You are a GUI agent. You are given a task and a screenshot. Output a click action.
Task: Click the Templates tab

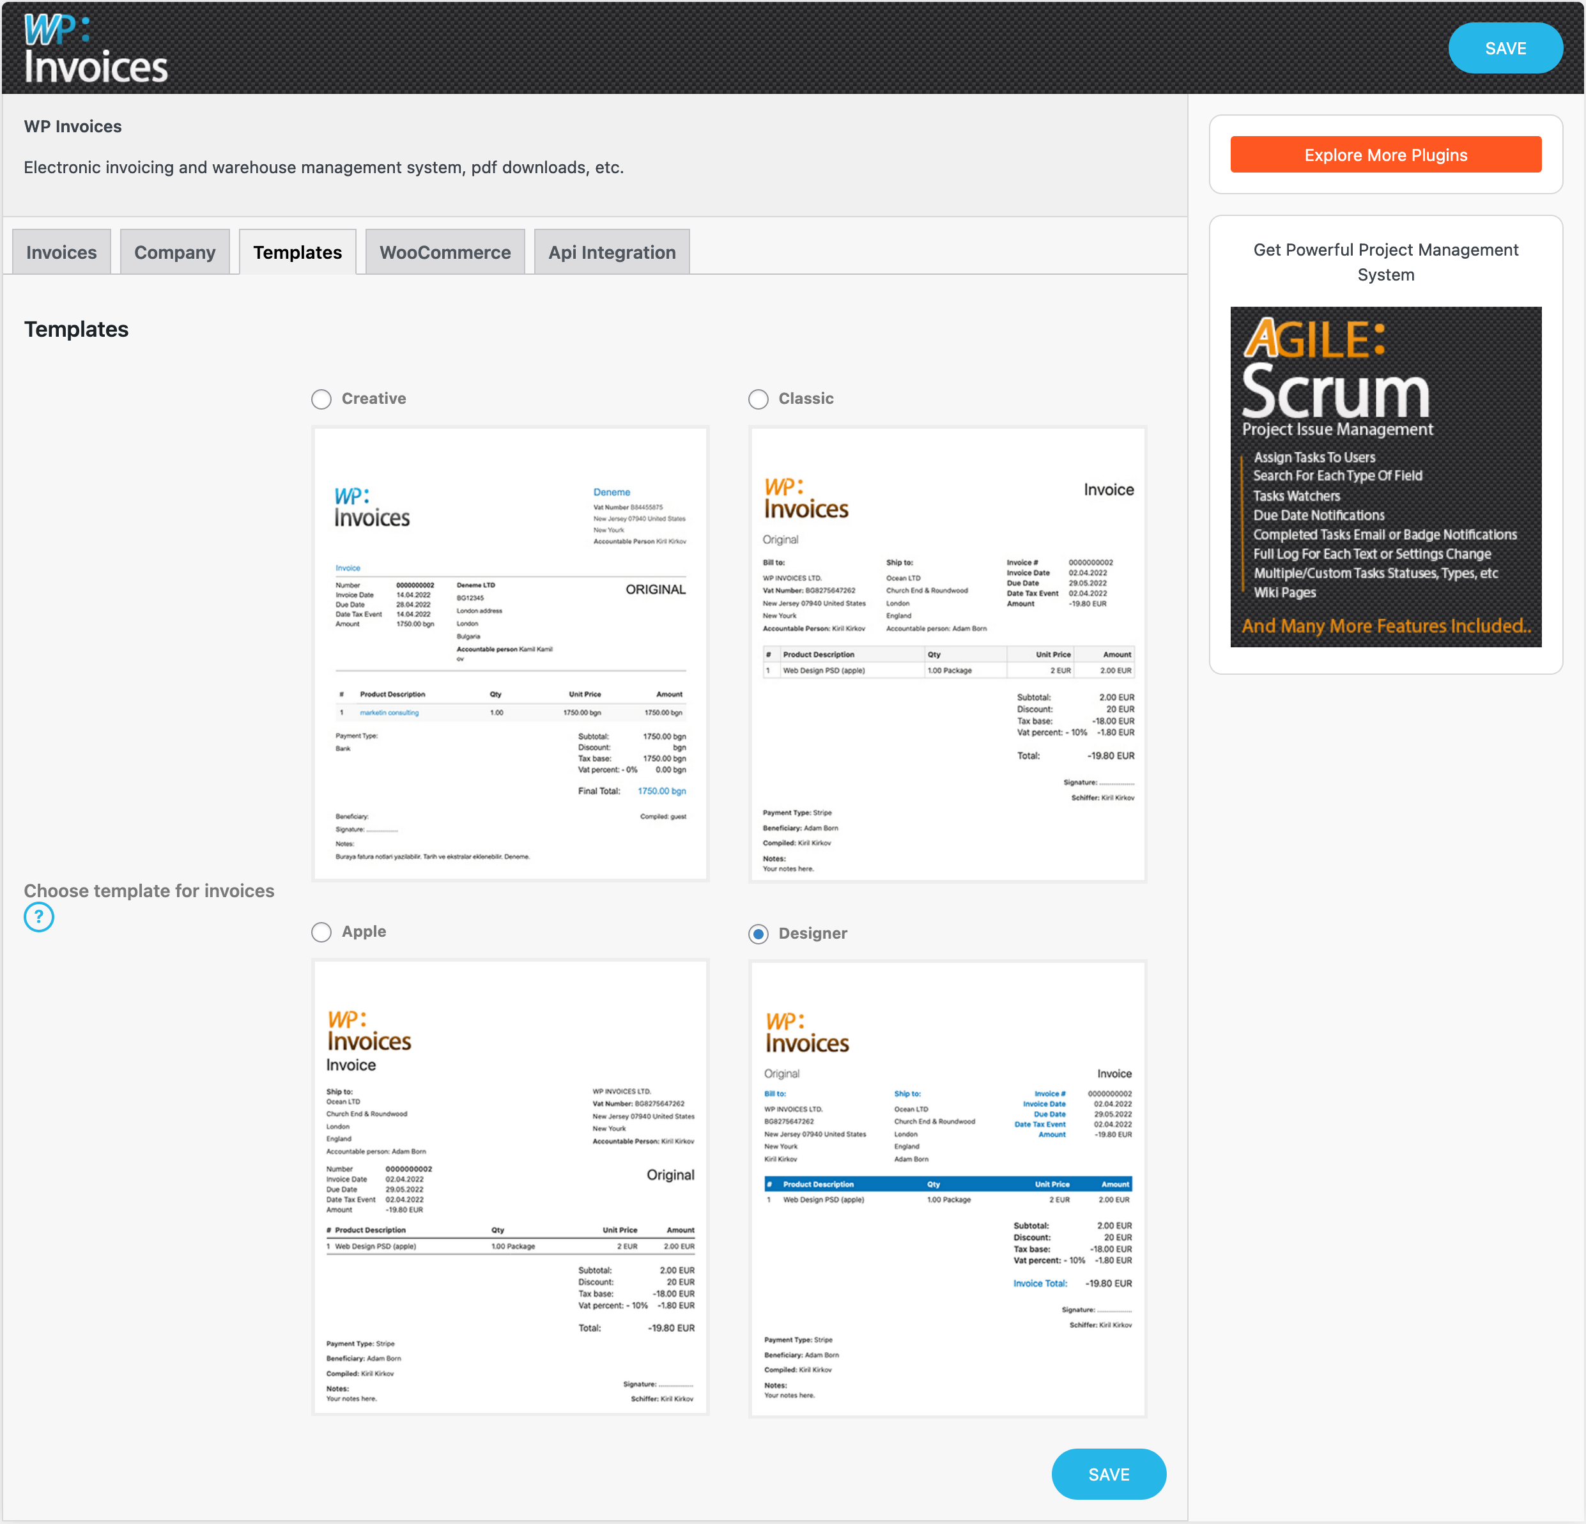[297, 252]
